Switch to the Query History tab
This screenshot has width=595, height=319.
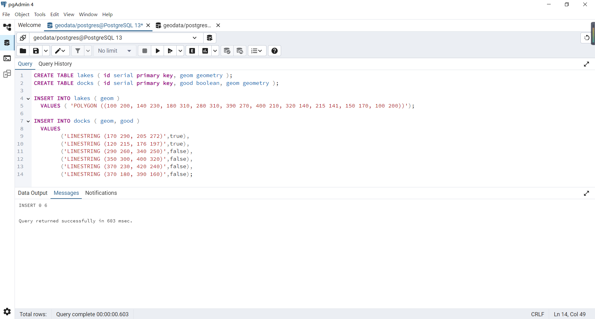point(55,64)
